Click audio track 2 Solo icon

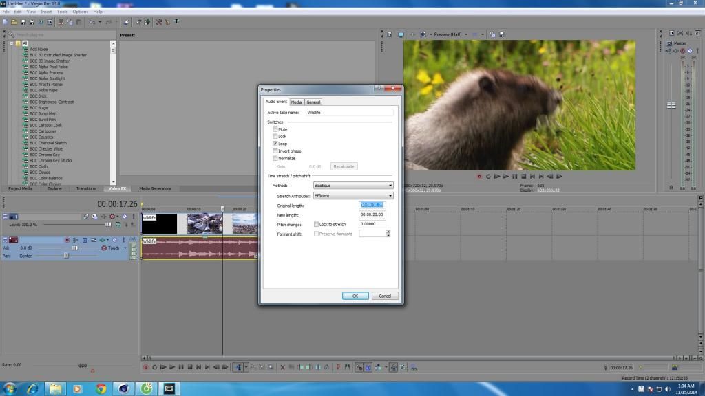pos(124,240)
